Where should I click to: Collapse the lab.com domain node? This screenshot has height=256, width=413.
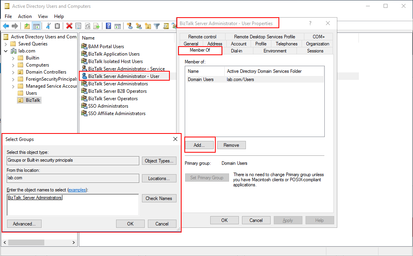(6, 51)
